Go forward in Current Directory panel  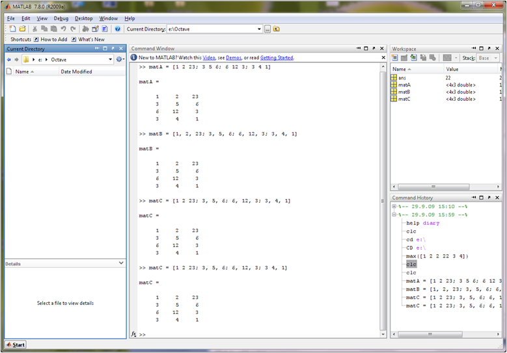16,59
